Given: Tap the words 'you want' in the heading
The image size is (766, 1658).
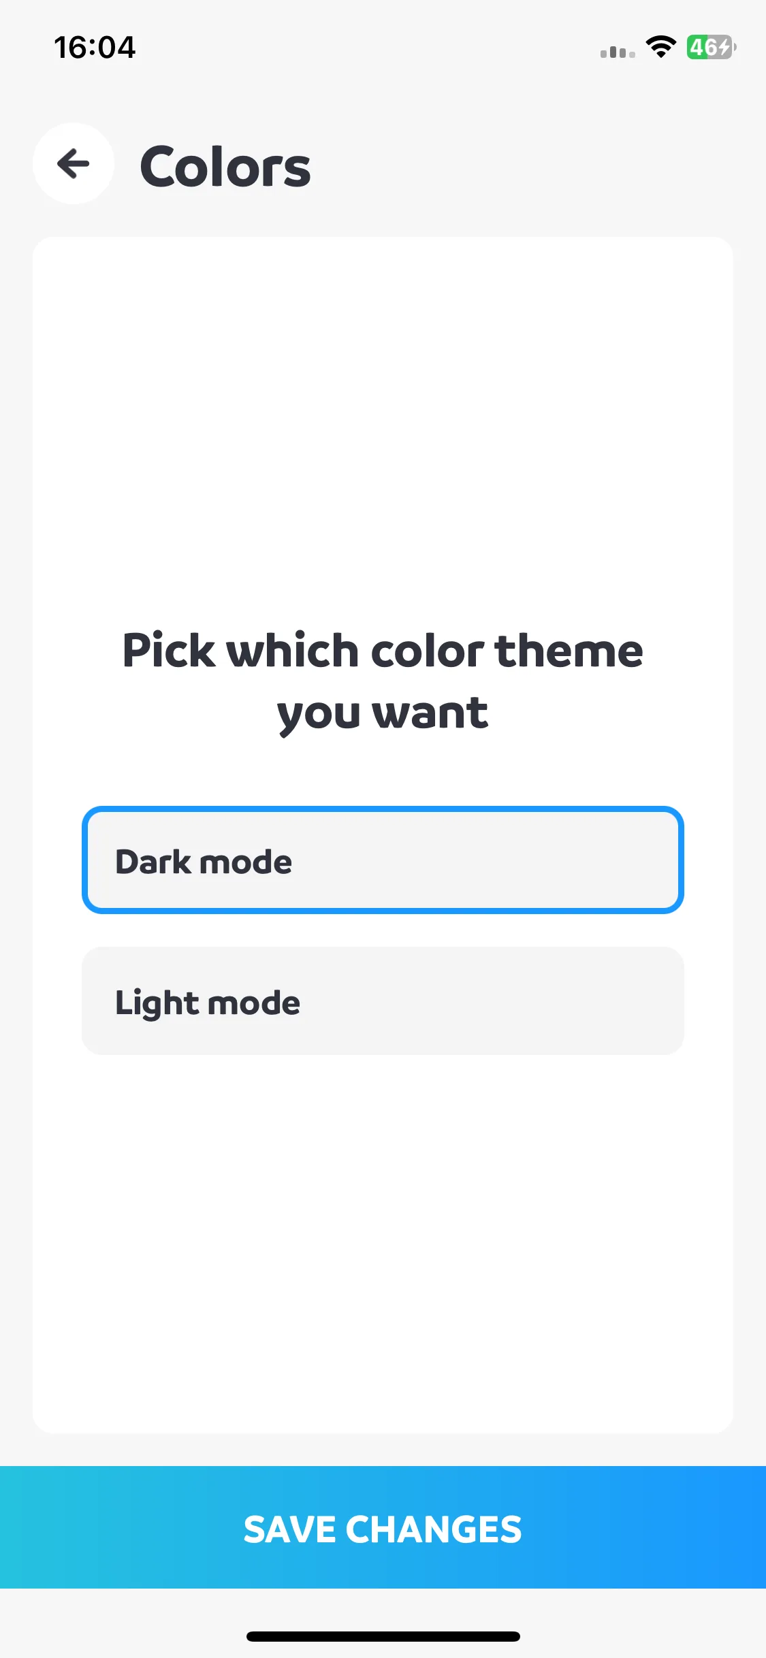Looking at the screenshot, I should pyautogui.click(x=383, y=715).
